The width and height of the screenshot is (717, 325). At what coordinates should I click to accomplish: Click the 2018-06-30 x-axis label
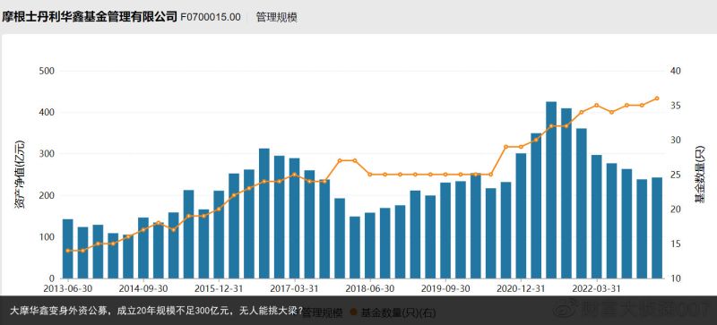[x=370, y=289]
